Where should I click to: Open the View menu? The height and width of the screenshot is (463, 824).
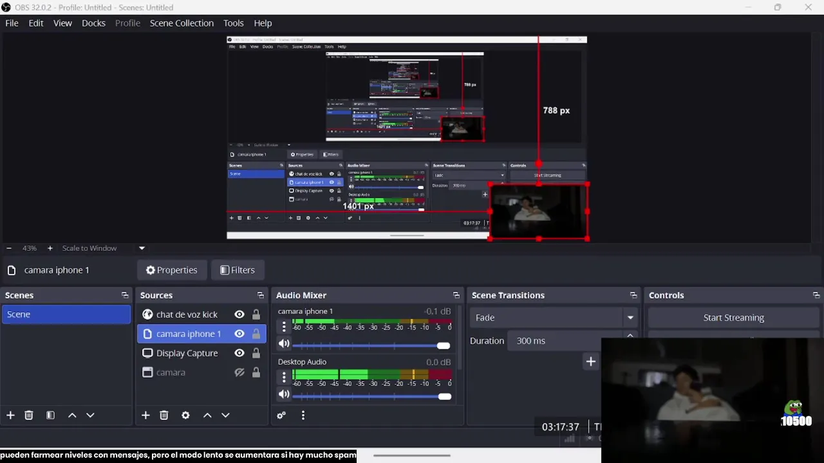pyautogui.click(x=62, y=23)
